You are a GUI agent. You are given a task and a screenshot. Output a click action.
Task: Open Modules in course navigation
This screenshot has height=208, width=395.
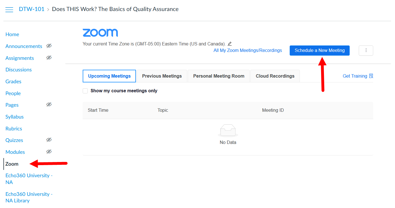15,152
